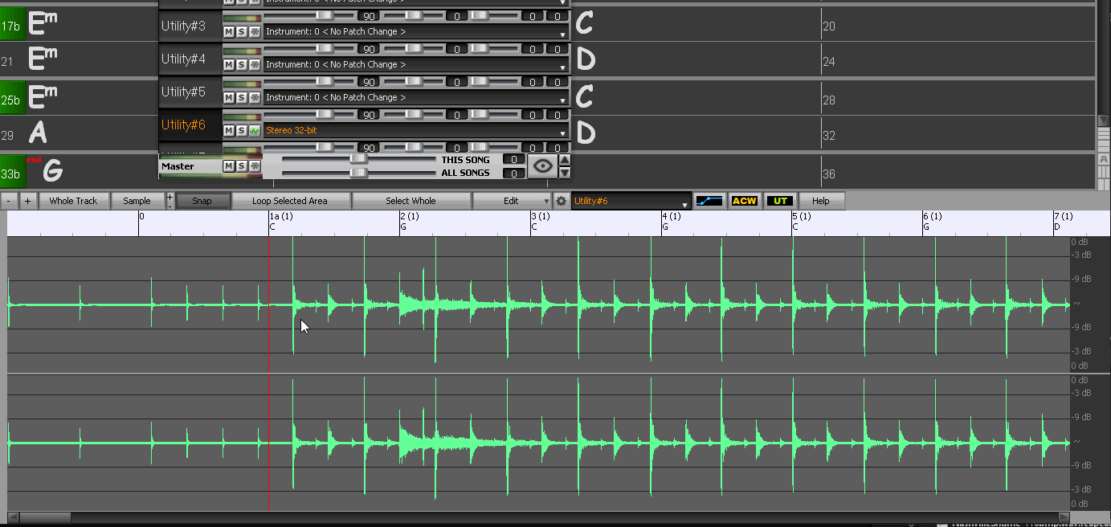
Task: Click the Help button
Action: (x=820, y=201)
